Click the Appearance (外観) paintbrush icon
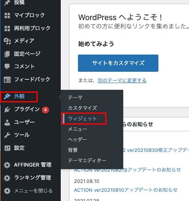 7,97
